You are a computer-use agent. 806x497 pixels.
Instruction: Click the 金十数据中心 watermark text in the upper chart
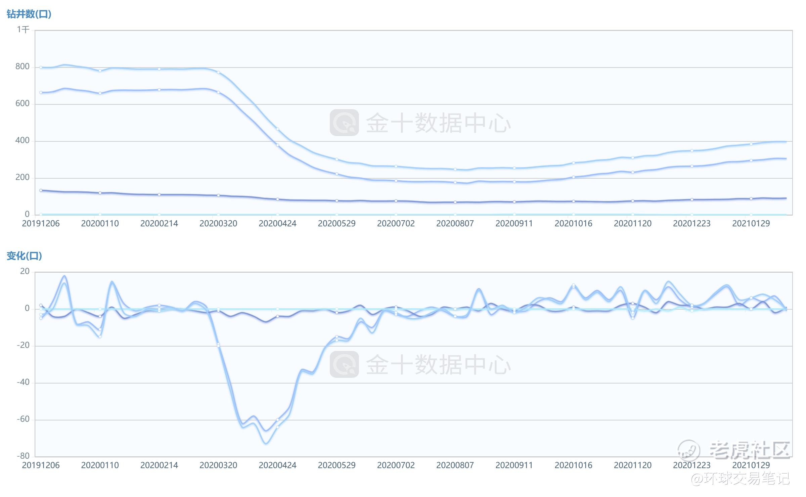click(x=438, y=123)
